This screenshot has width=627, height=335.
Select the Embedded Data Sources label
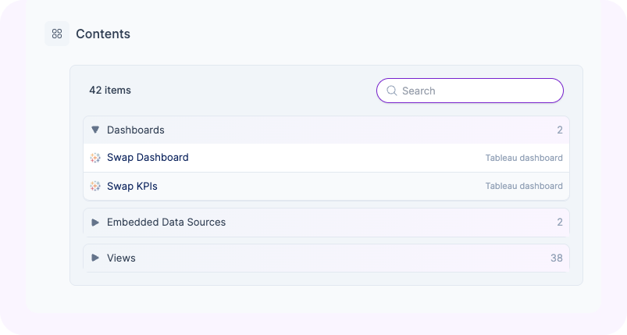[x=166, y=223]
